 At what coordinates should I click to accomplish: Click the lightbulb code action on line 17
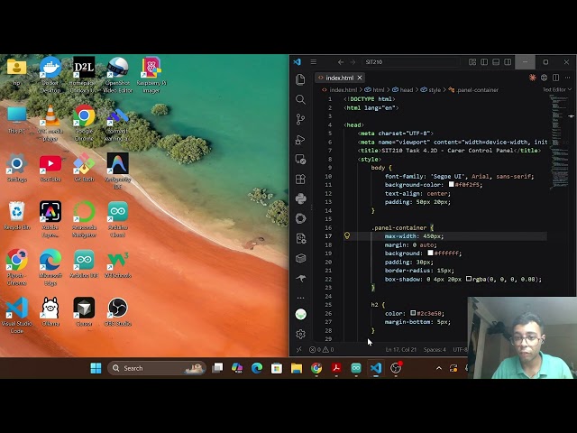[x=346, y=235]
